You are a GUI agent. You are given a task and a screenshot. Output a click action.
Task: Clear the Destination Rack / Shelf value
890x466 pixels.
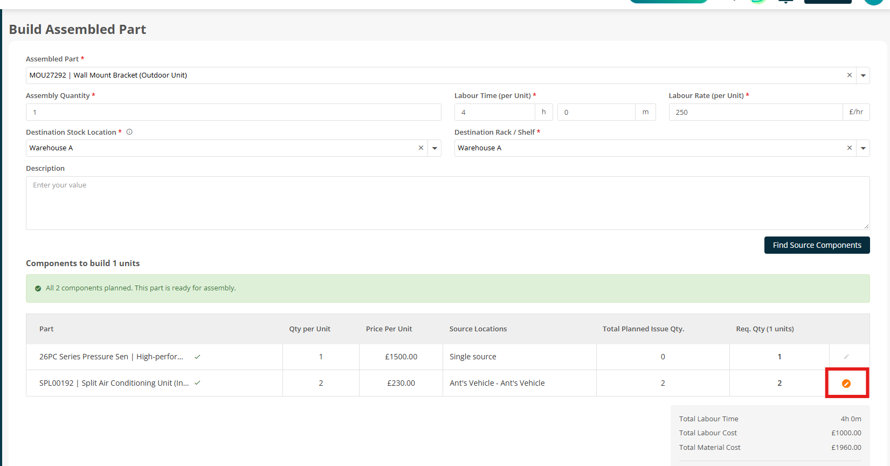(x=850, y=148)
